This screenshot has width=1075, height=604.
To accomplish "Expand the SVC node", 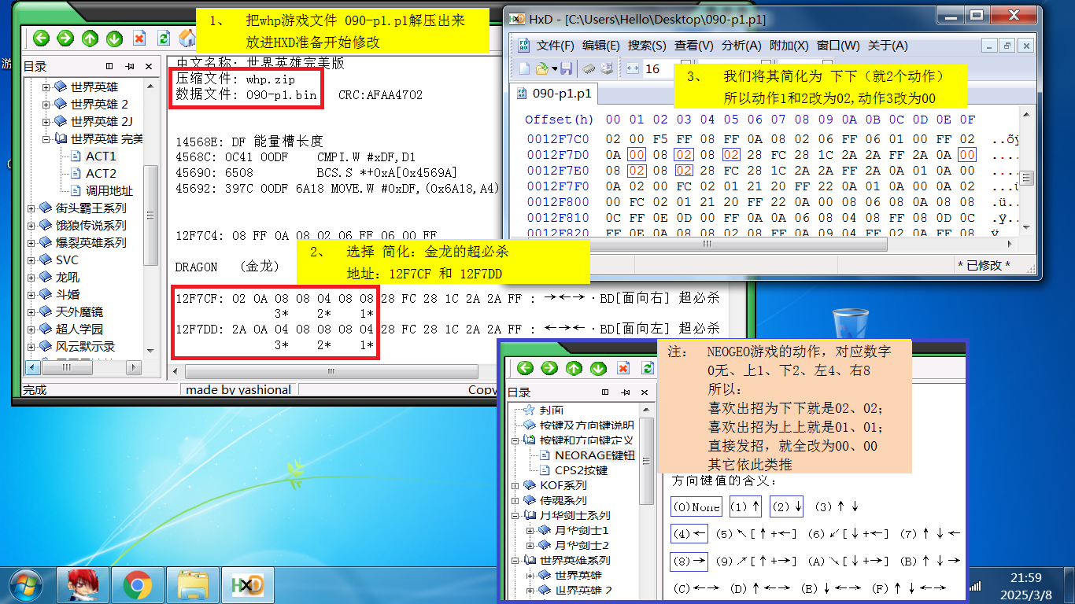I will [x=31, y=260].
